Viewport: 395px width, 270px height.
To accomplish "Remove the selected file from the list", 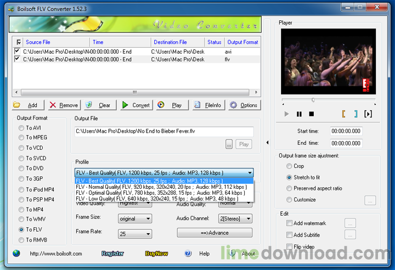I will tap(65, 105).
